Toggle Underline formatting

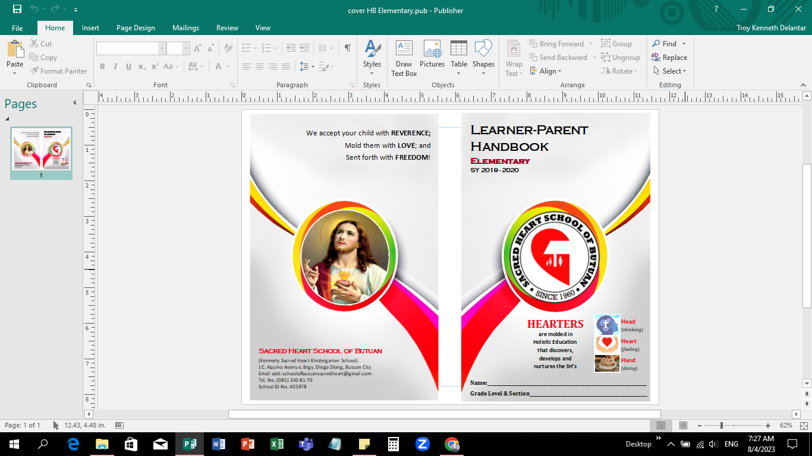click(x=128, y=66)
